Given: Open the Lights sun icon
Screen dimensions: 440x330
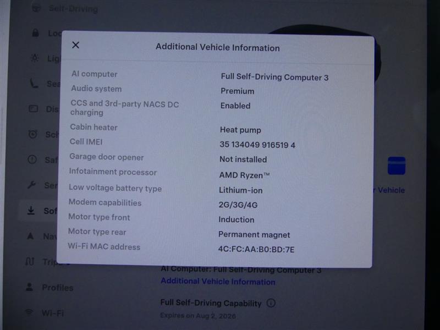Looking at the screenshot, I should 35,58.
